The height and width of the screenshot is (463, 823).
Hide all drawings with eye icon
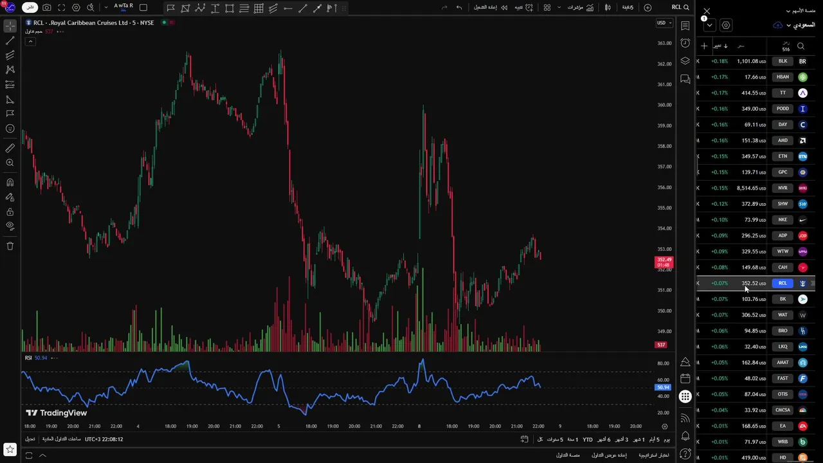pos(10,226)
